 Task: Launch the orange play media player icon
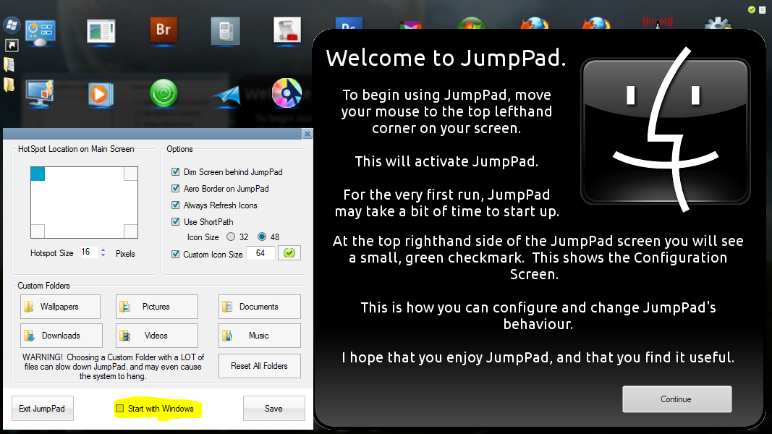[101, 94]
